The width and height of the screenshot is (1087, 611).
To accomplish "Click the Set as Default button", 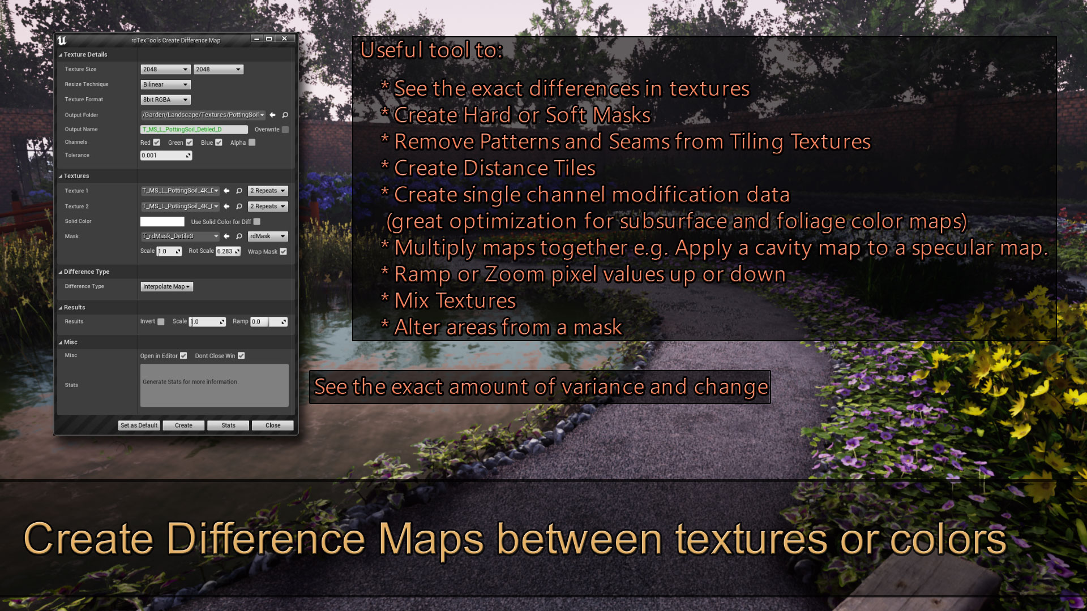I will (x=139, y=425).
